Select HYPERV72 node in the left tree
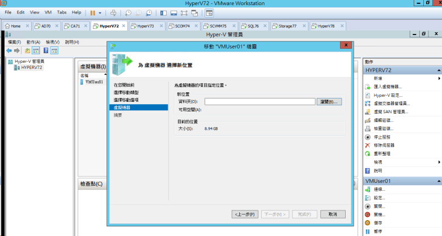 point(31,67)
